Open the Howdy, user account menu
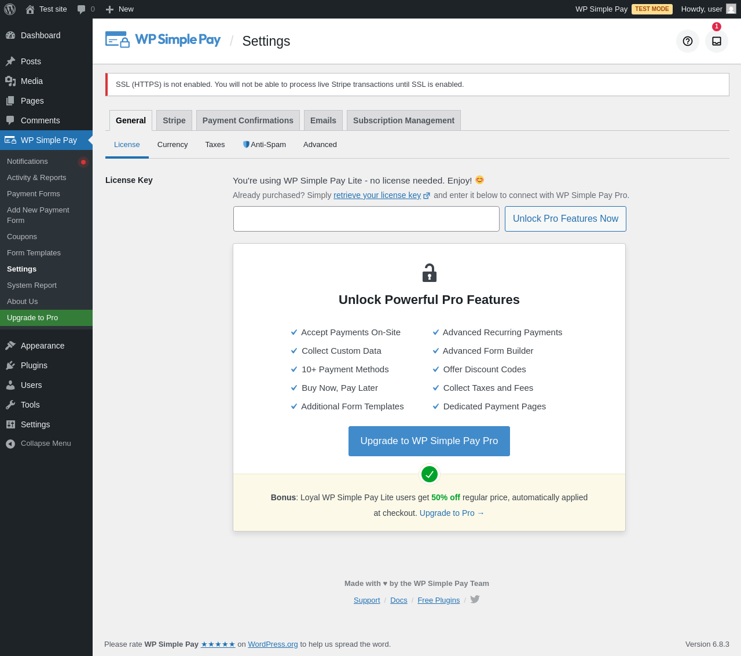The image size is (741, 656). 709,9
